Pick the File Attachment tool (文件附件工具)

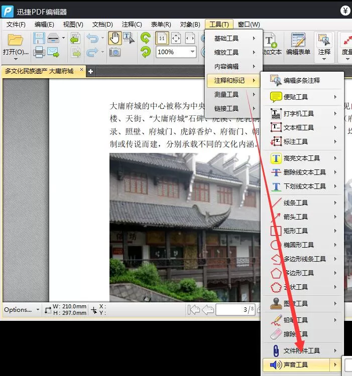[302, 351]
